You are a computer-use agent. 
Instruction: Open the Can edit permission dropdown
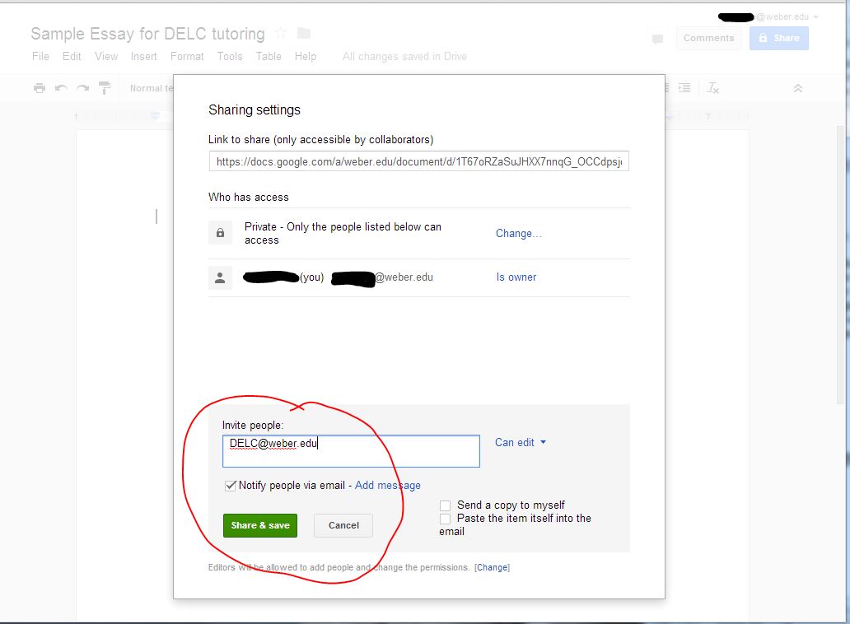click(521, 443)
